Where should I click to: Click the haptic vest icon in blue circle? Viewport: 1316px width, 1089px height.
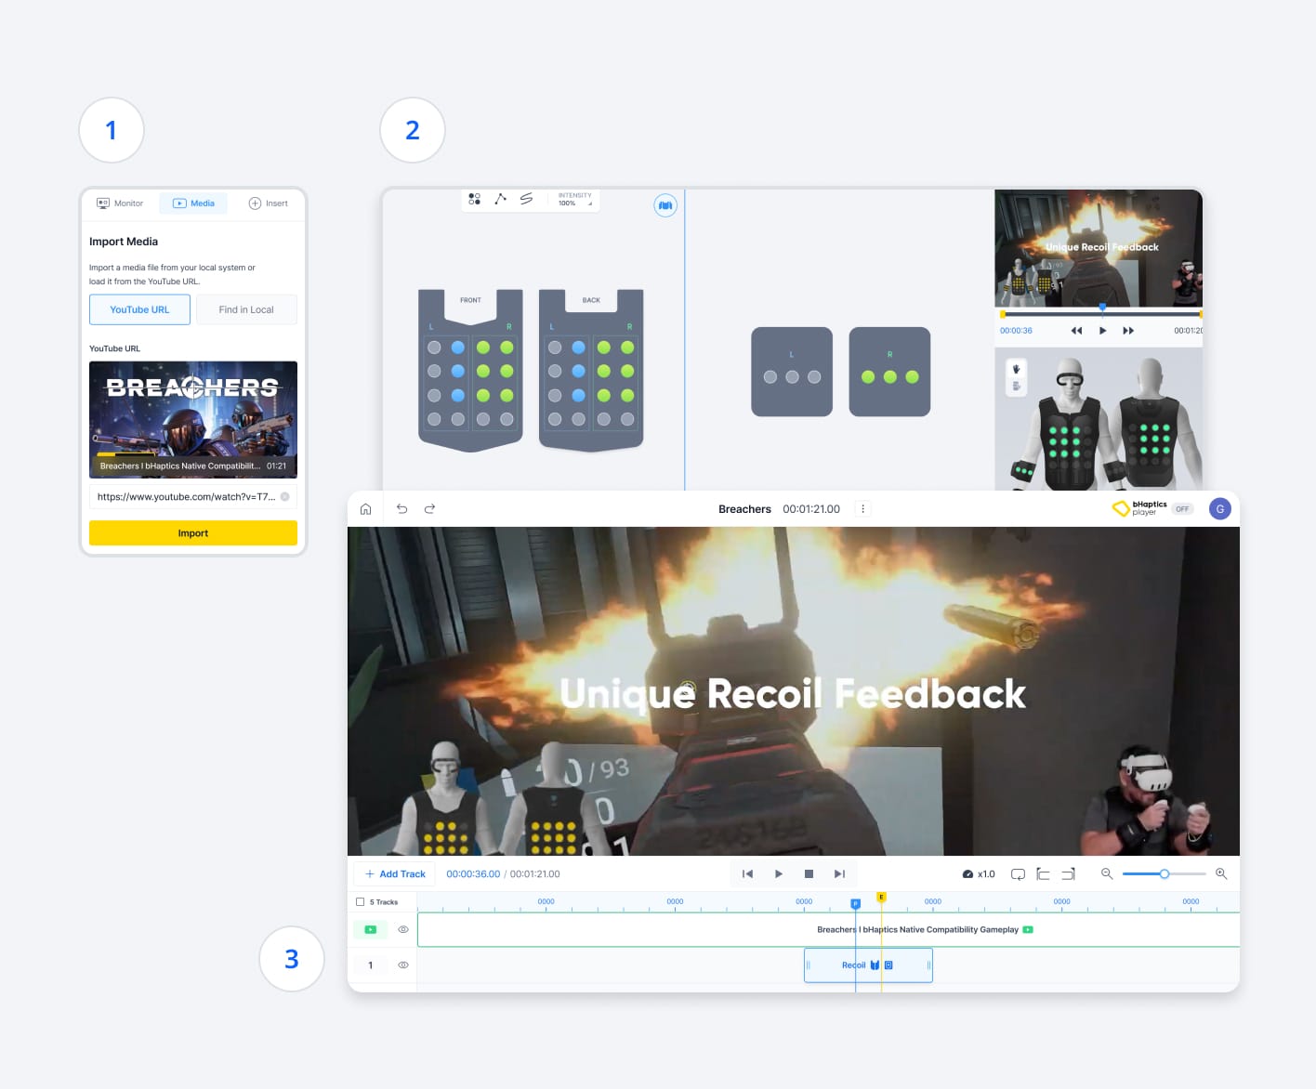[665, 204]
